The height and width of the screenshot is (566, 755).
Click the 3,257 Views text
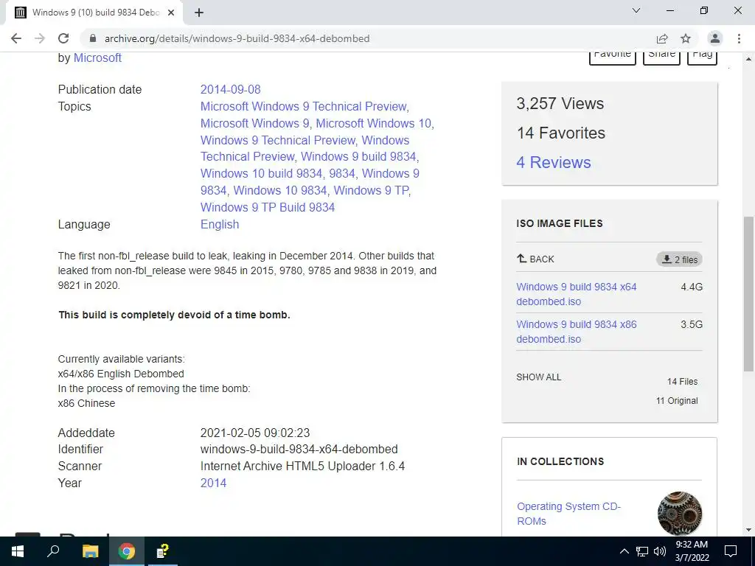(560, 103)
